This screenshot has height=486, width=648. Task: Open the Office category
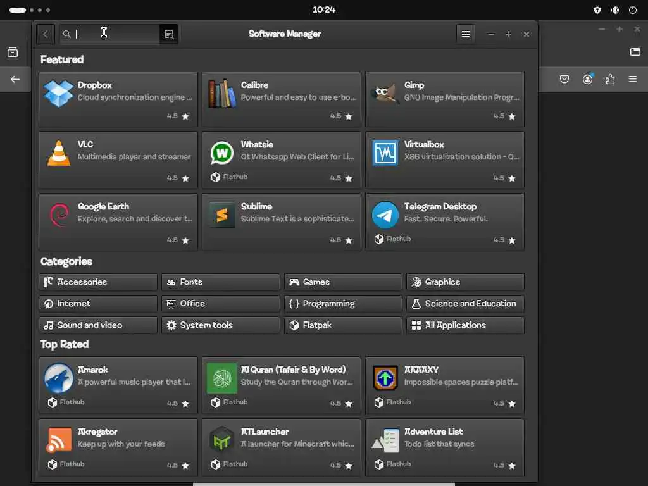pyautogui.click(x=221, y=304)
